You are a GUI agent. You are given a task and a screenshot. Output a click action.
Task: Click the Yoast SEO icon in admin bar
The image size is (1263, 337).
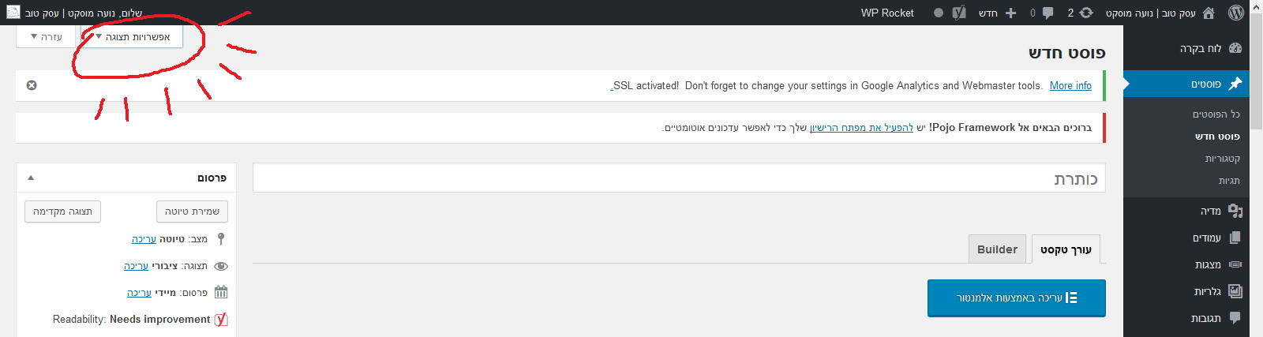[x=959, y=13]
